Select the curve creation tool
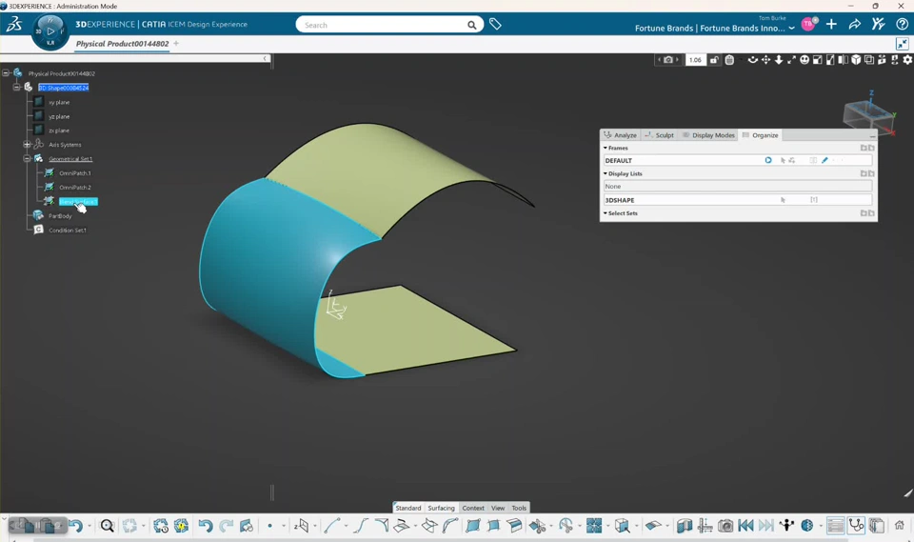This screenshot has width=914, height=542. pyautogui.click(x=331, y=526)
